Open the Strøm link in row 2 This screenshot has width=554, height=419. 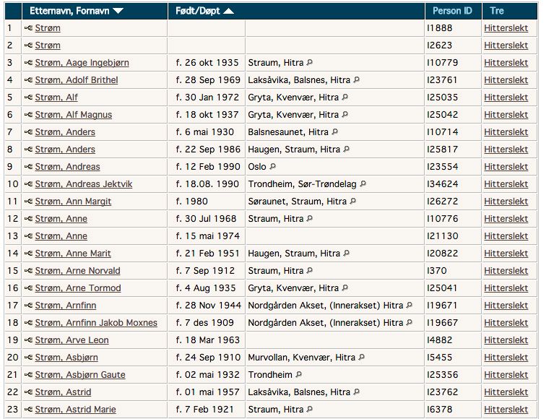[48, 46]
